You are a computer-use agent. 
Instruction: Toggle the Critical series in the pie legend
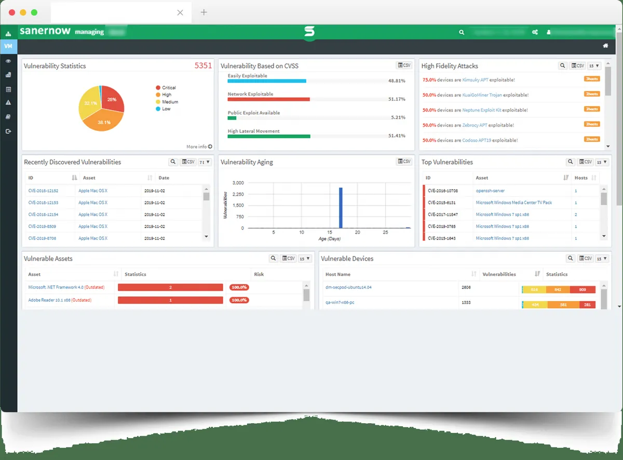point(166,88)
